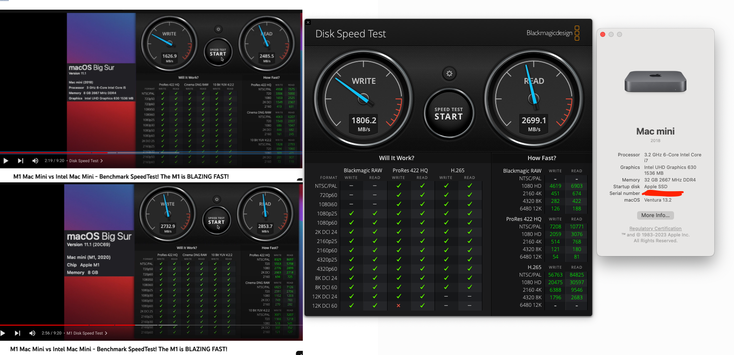The width and height of the screenshot is (734, 355).
Task: Click the video title under the 2:19 player
Action: [x=121, y=176]
